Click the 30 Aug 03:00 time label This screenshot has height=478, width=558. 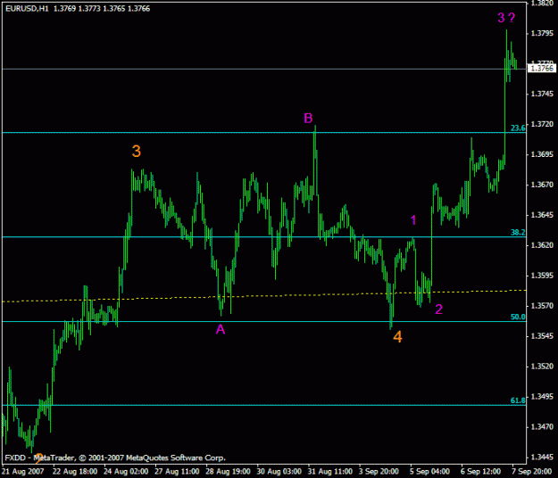click(279, 471)
